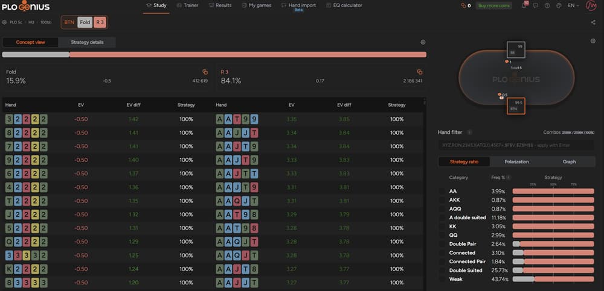Click the PLO Genius logo

coord(26,6)
